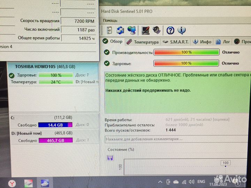This screenshot has height=188, width=251.
Task: Click the refresh arrows toolbar icon
Action: 120,30
